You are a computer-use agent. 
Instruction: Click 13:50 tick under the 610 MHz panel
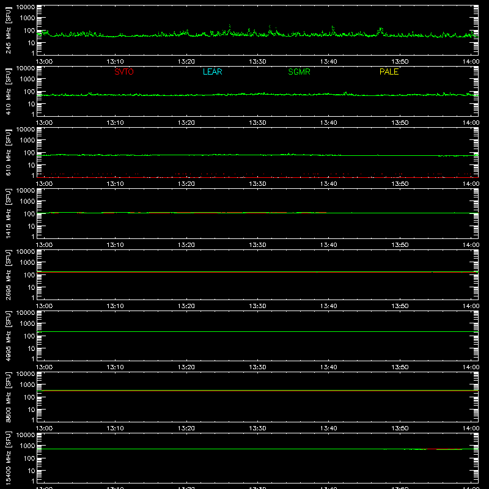pyautogui.click(x=400, y=184)
